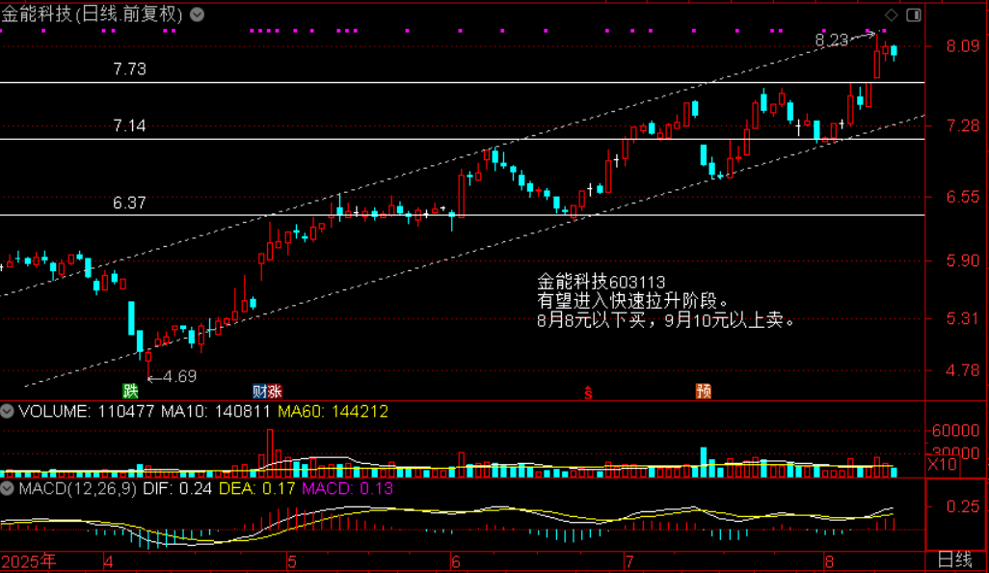Collapse the VOLUME indicator panel arrow
Screen dimensions: 989x573
7,412
